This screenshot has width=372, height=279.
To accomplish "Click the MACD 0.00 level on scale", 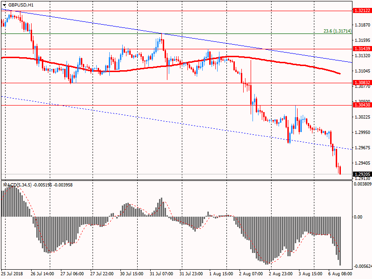I will 357,217.
